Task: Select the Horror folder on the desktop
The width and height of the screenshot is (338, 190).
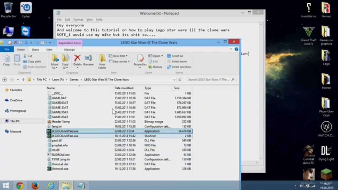Action: (x=326, y=81)
